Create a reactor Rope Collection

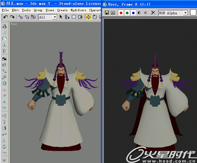point(4,45)
